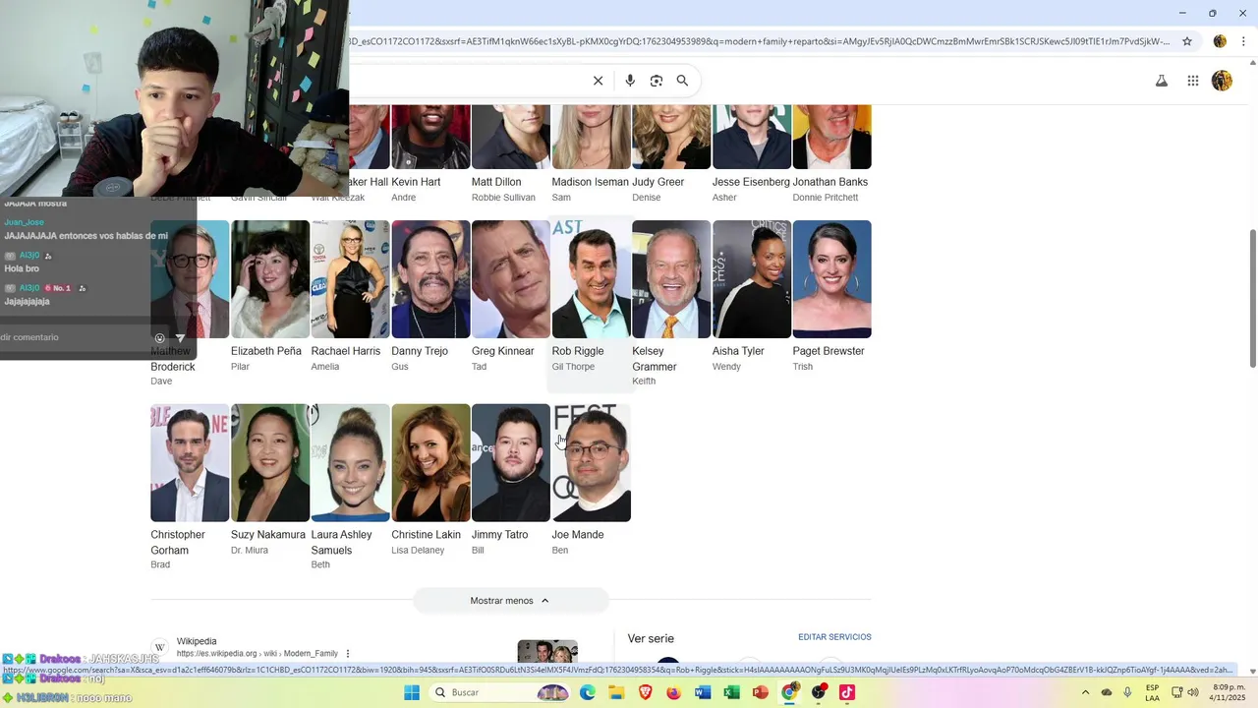This screenshot has width=1258, height=708.
Task: Open PowerPoint from the taskbar
Action: pyautogui.click(x=760, y=692)
